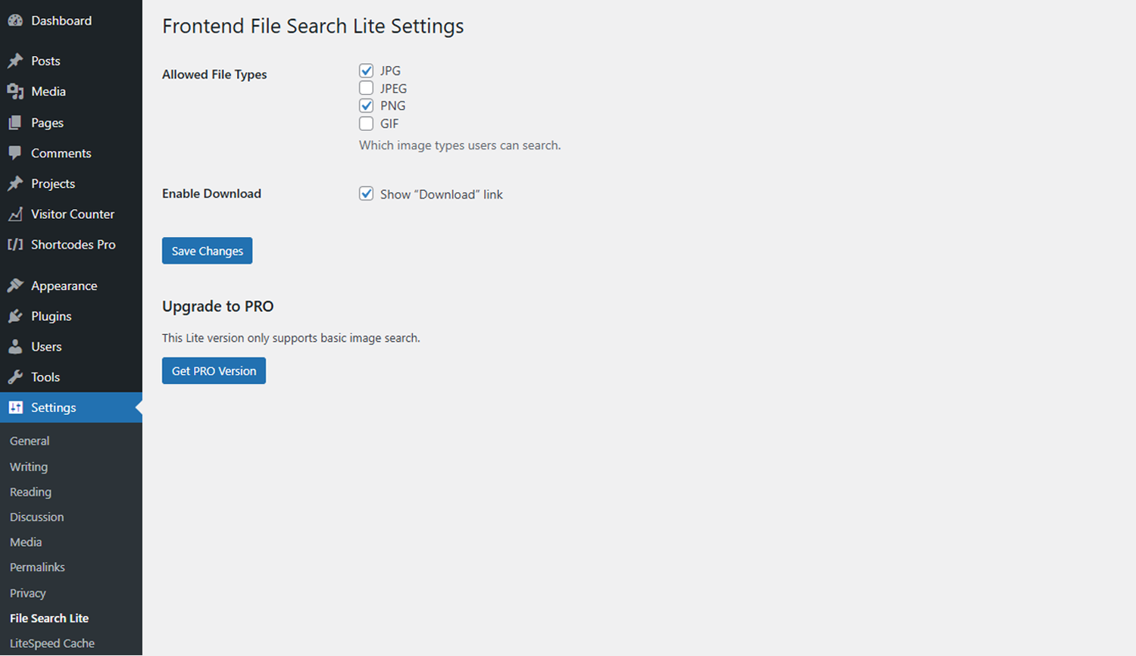Check the GIF file type checkbox
Screen dimensions: 1136x656
[367, 123]
